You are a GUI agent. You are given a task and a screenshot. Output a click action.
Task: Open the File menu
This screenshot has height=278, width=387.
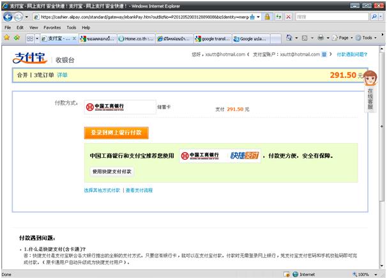tap(8, 27)
